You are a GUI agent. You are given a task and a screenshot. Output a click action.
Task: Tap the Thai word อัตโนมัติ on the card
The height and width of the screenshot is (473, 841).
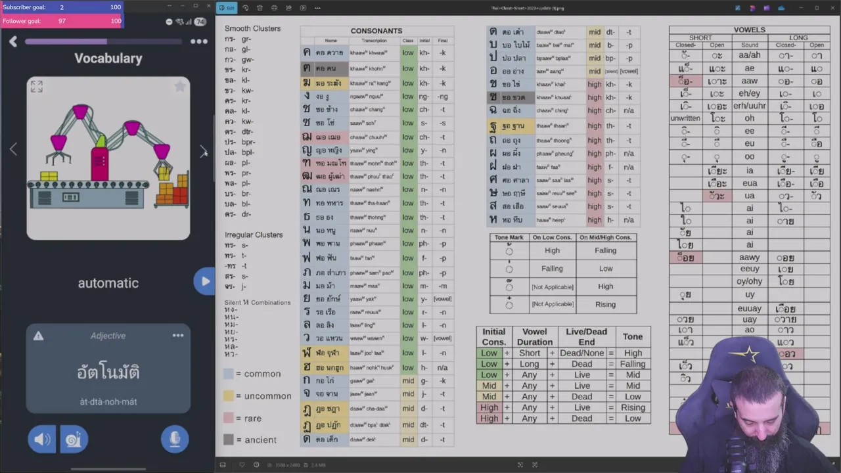(108, 372)
